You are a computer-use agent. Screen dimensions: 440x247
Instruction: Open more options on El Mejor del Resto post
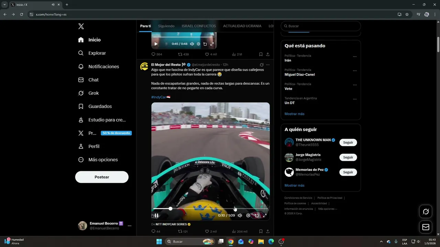tap(268, 64)
